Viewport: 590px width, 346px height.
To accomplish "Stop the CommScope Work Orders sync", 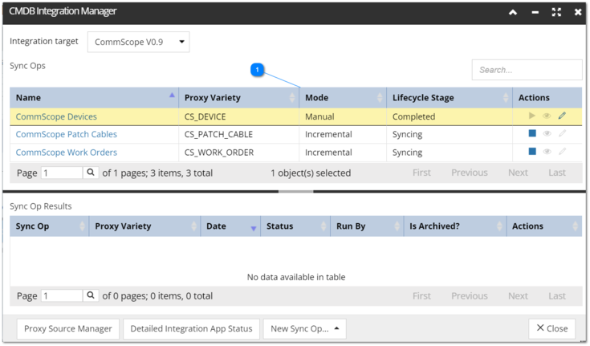I will 532,152.
